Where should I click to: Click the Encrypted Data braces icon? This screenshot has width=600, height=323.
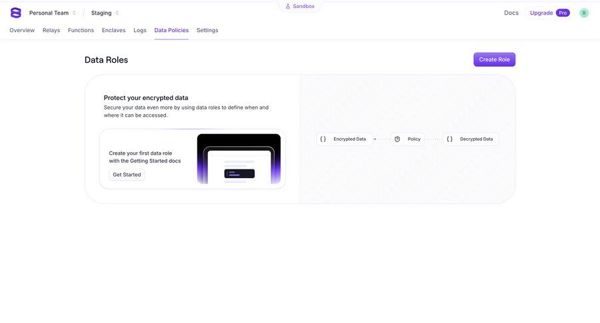click(x=323, y=139)
